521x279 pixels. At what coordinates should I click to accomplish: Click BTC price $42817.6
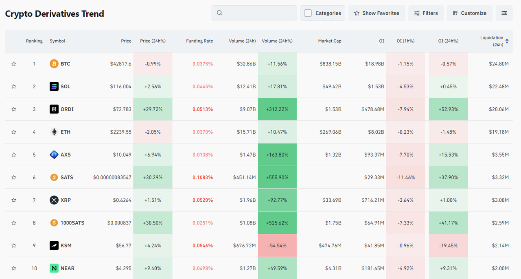pos(121,64)
